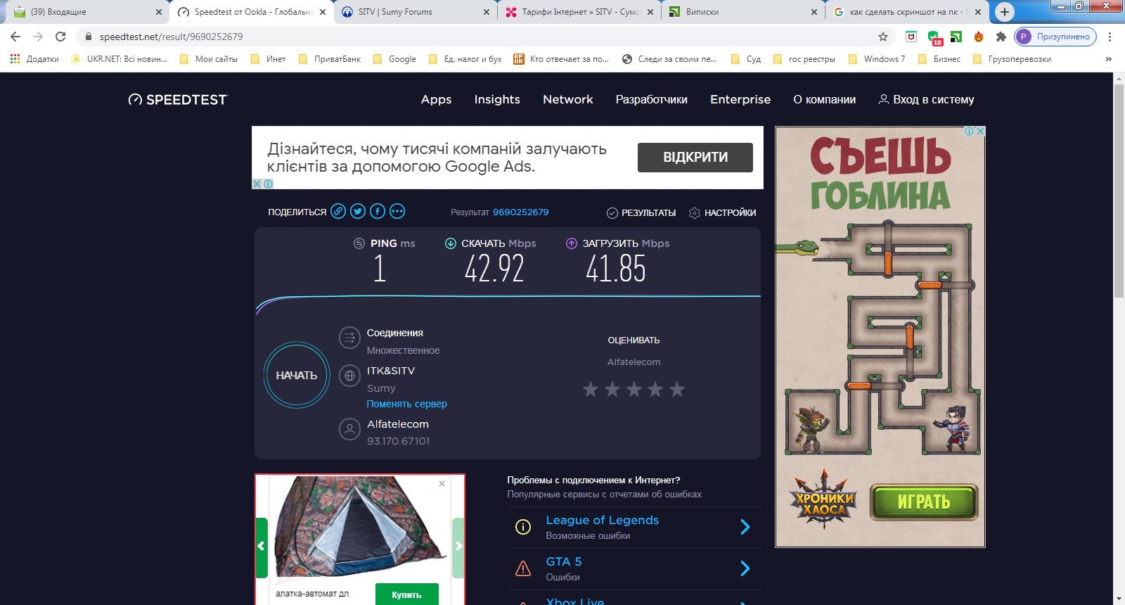Image resolution: width=1125 pixels, height=605 pixels.
Task: Open Chrome menu three dots
Action: pos(1110,37)
